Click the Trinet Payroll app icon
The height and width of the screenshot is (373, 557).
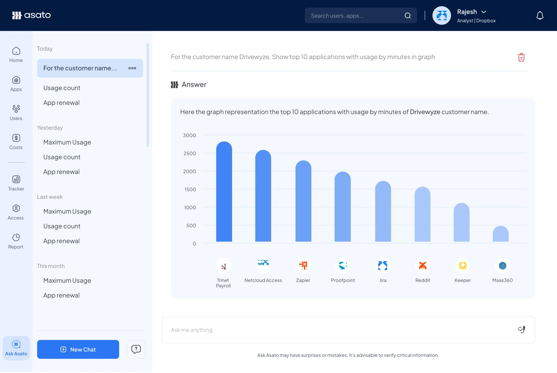pyautogui.click(x=223, y=266)
